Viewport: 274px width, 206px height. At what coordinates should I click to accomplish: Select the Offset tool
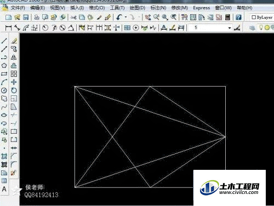[14, 66]
